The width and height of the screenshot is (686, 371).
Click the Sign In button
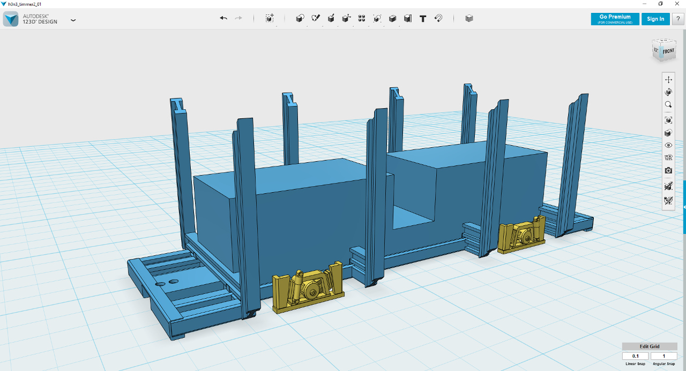655,19
